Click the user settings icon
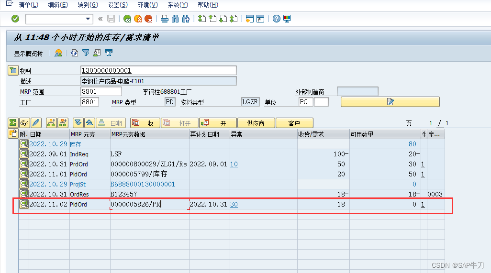The width and height of the screenshot is (491, 273). [97, 53]
